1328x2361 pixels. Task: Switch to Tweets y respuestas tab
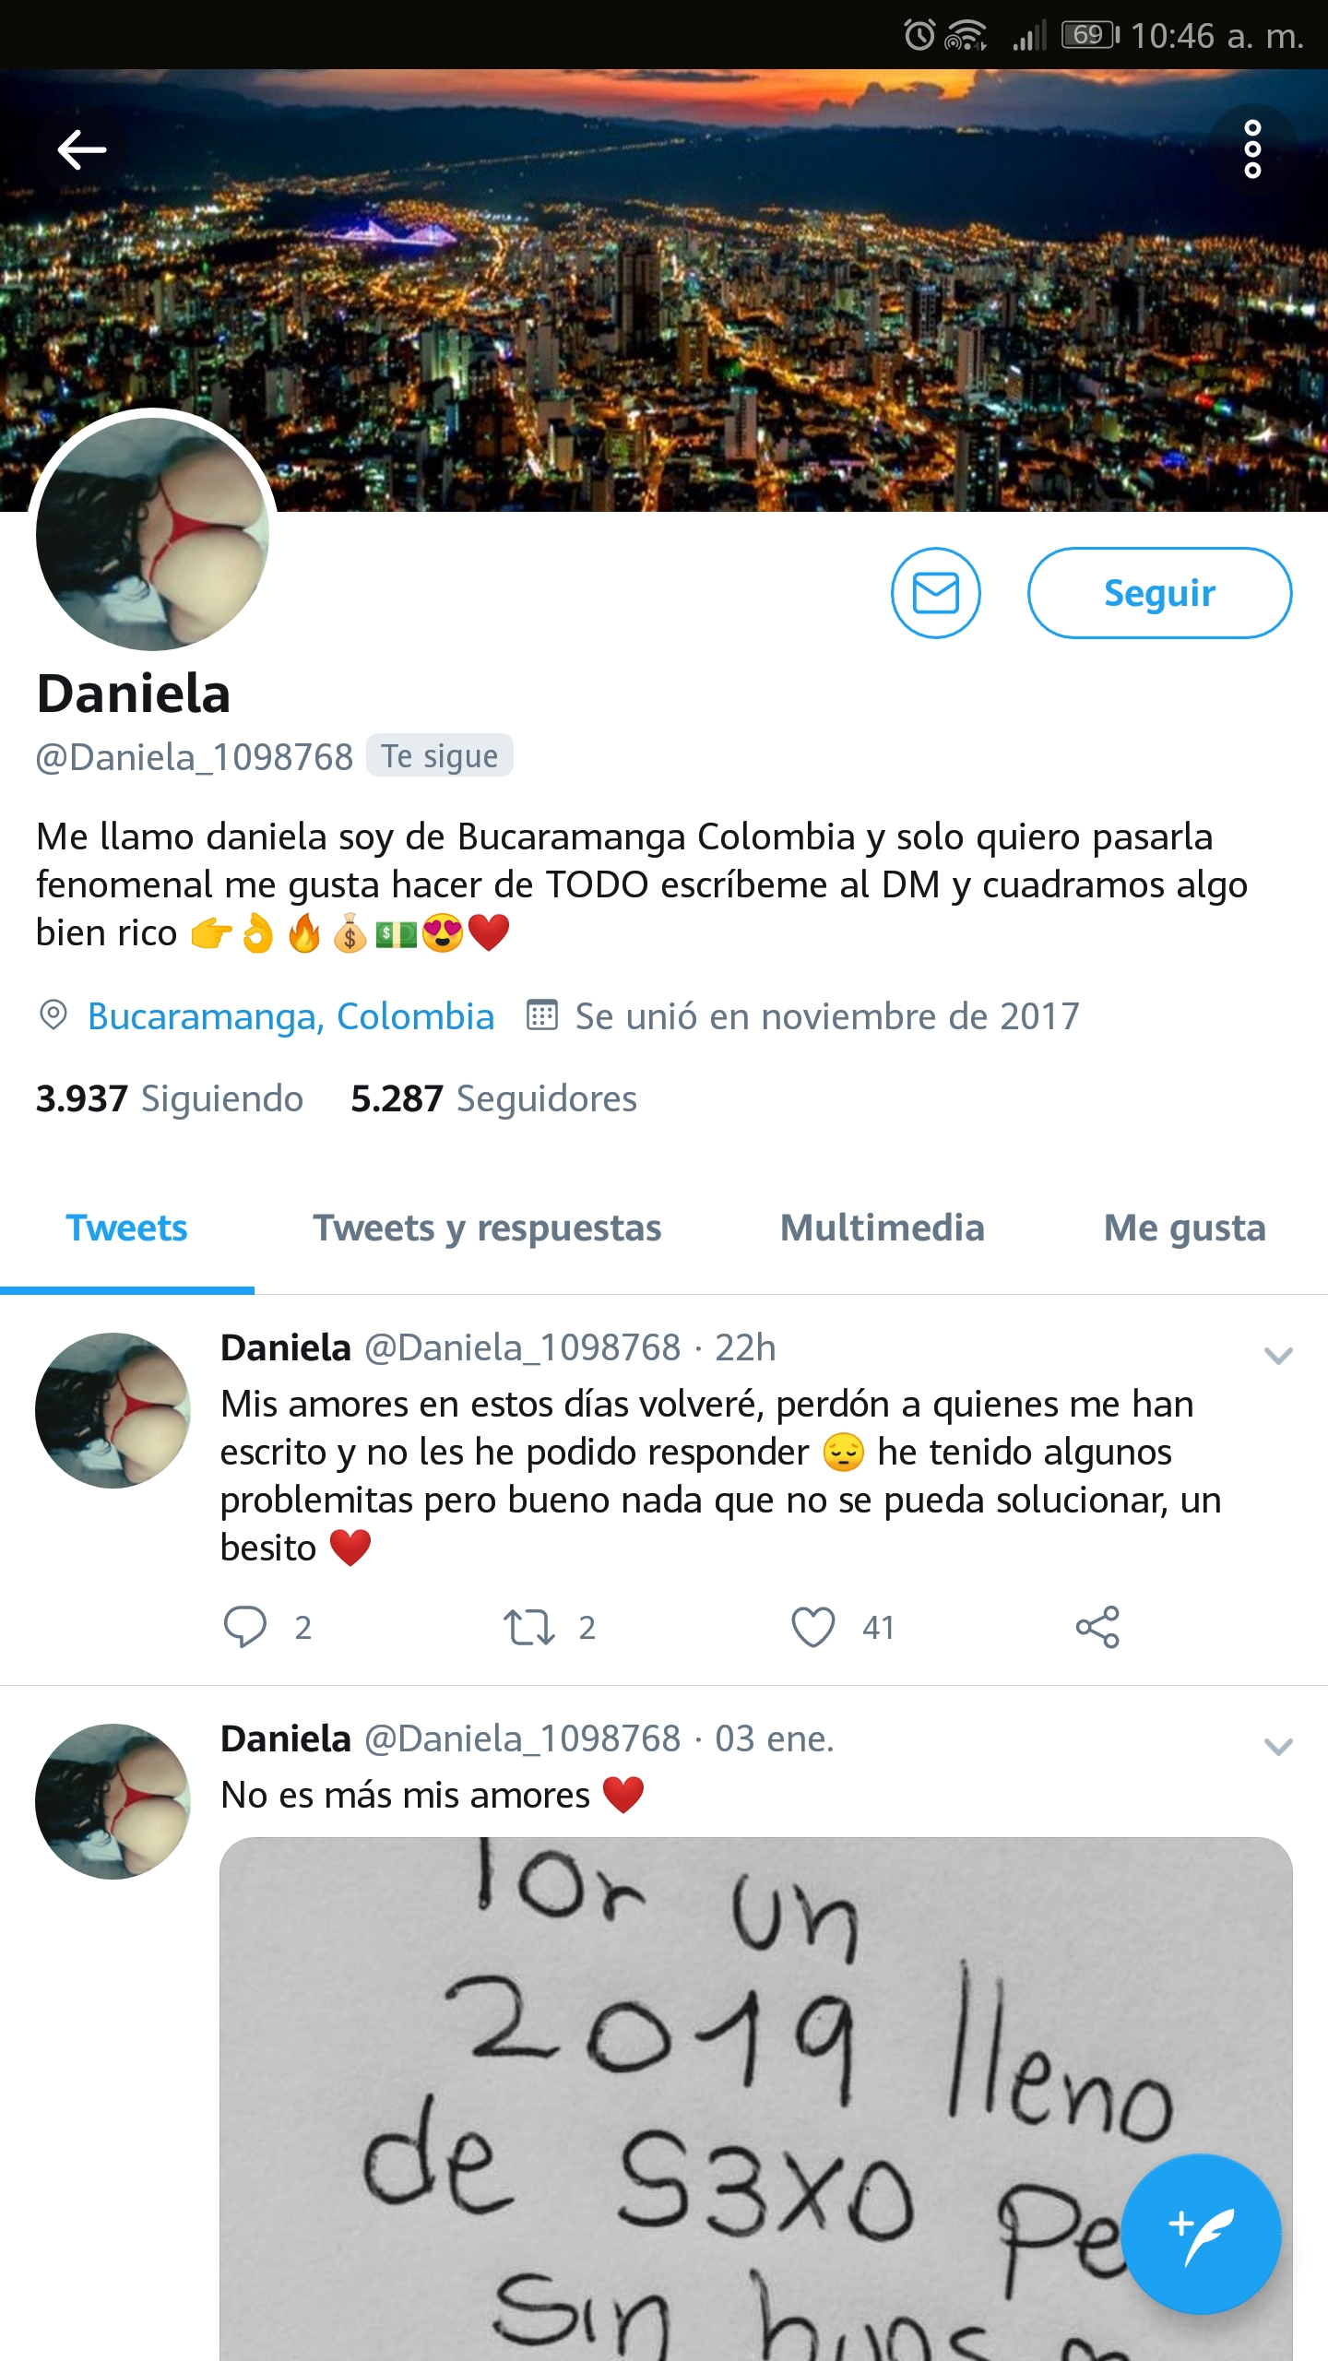487,1228
